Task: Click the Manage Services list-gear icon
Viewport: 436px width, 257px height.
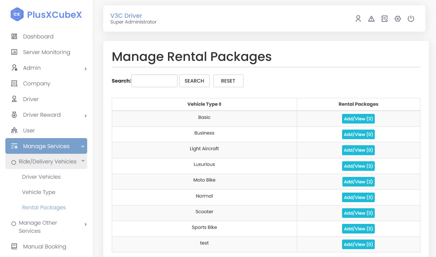Action: [x=14, y=146]
